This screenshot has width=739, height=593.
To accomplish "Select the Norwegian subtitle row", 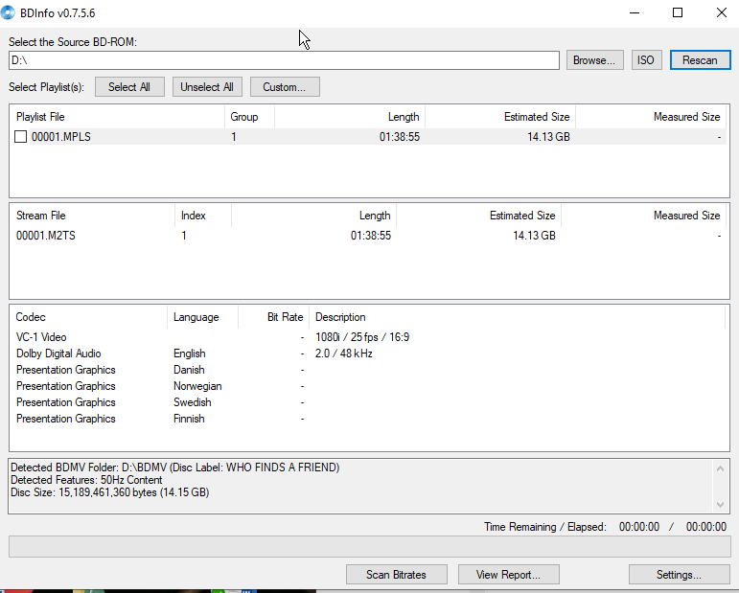I will point(370,386).
